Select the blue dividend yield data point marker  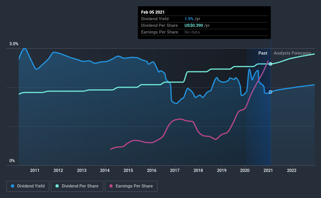(271, 92)
